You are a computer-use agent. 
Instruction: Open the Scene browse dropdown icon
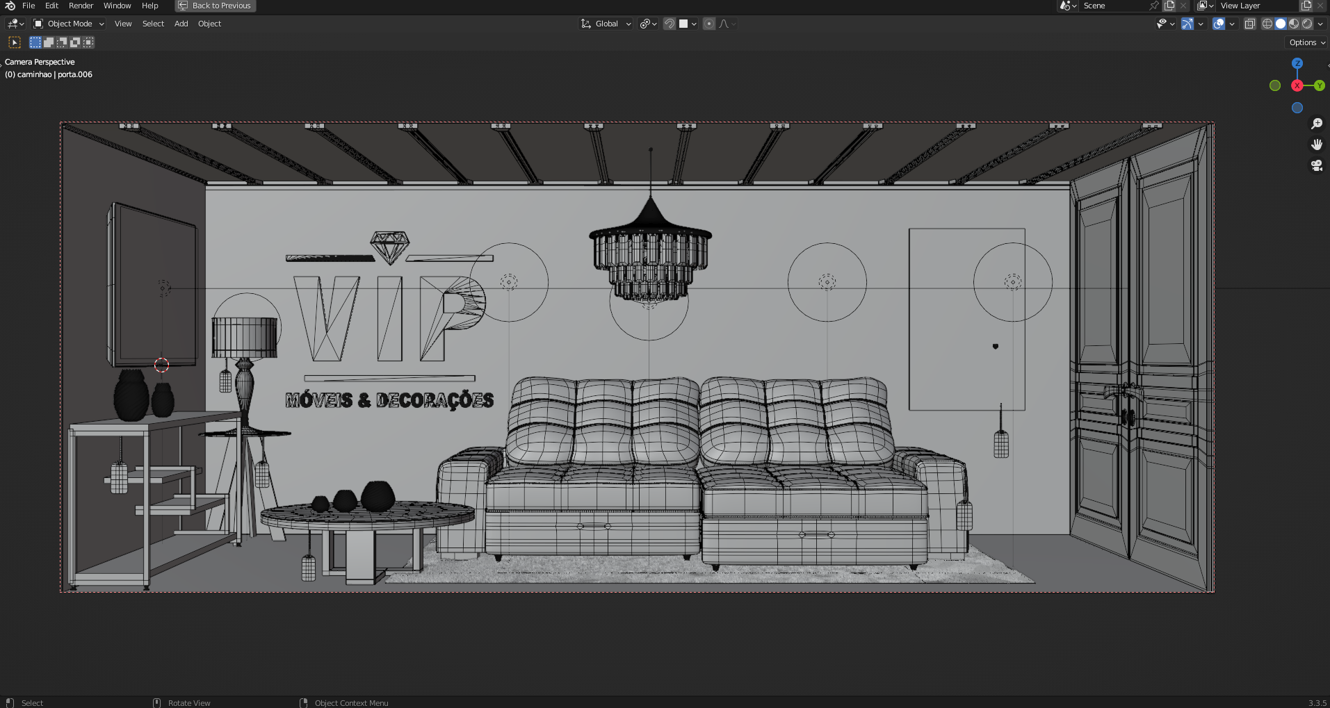(1068, 6)
